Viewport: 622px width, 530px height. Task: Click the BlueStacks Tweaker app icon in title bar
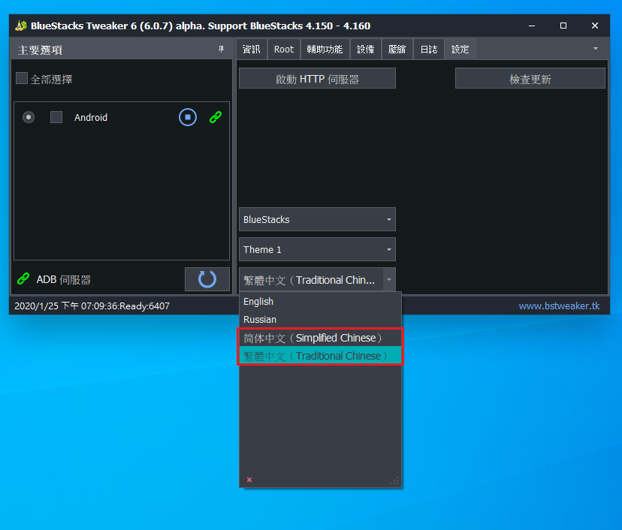20,26
